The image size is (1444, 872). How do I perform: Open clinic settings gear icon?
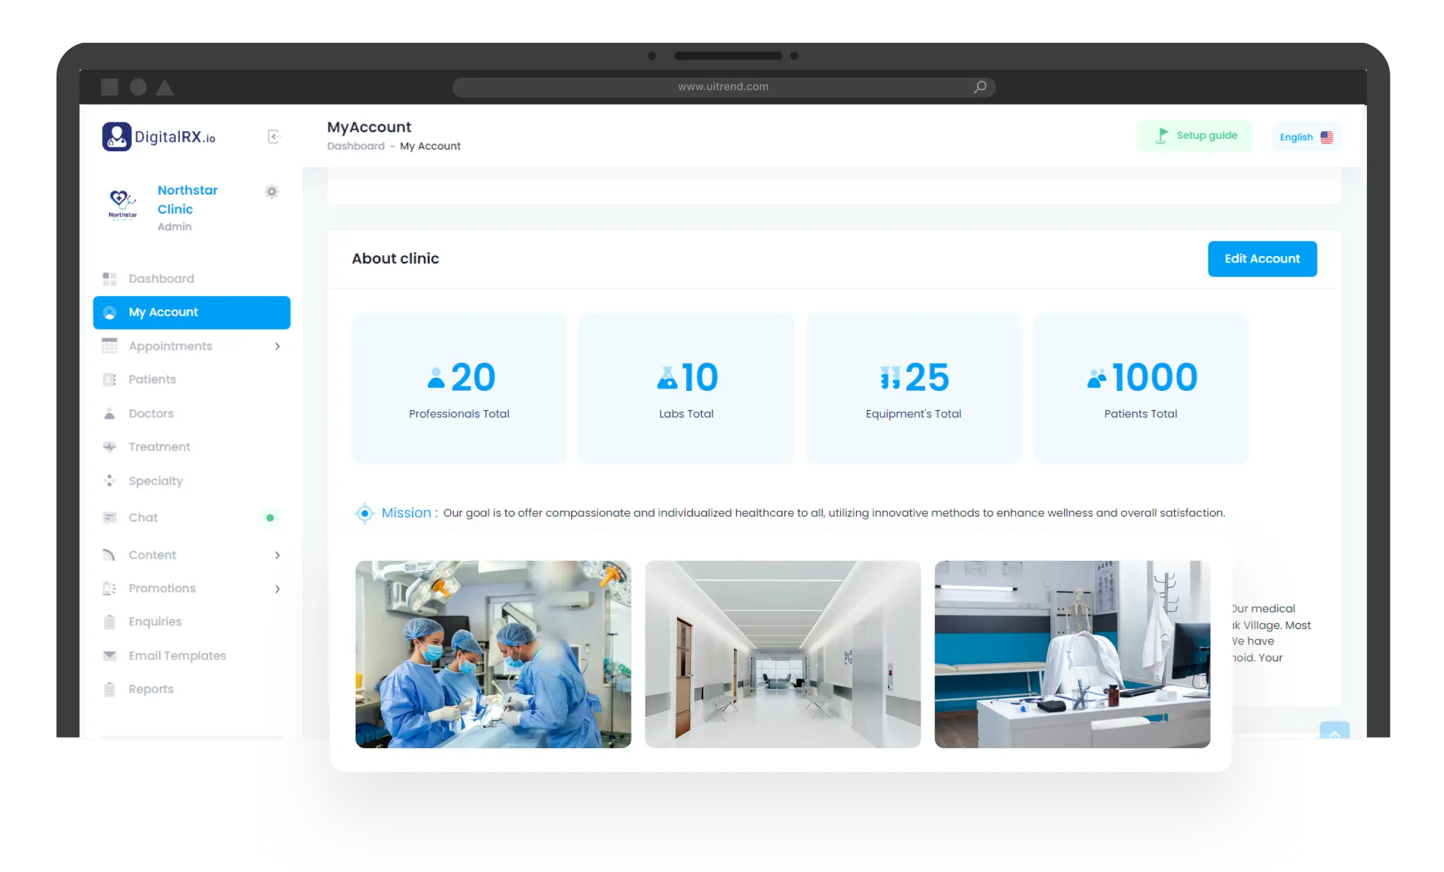pos(271,192)
